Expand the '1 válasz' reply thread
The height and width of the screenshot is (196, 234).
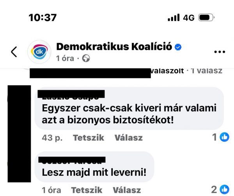click(x=207, y=71)
